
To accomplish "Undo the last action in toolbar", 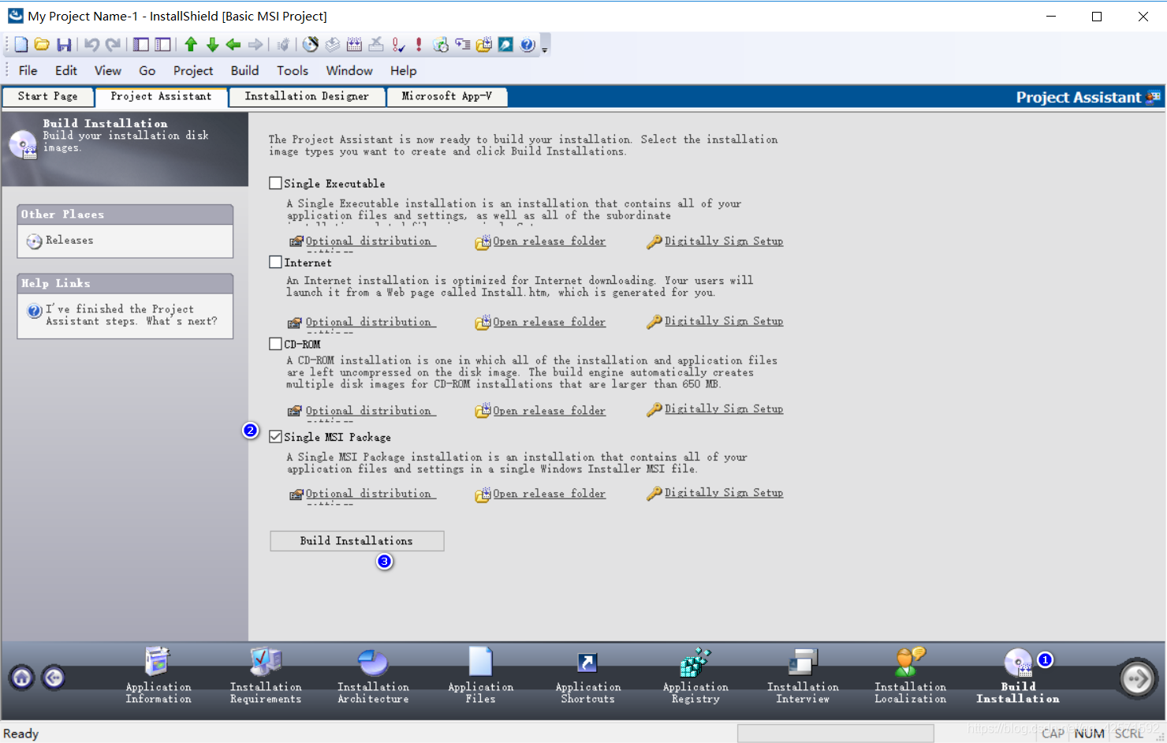I will [91, 45].
